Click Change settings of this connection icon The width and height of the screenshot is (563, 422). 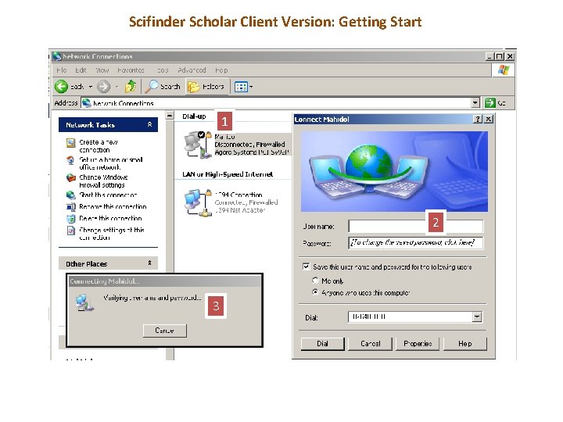(70, 231)
